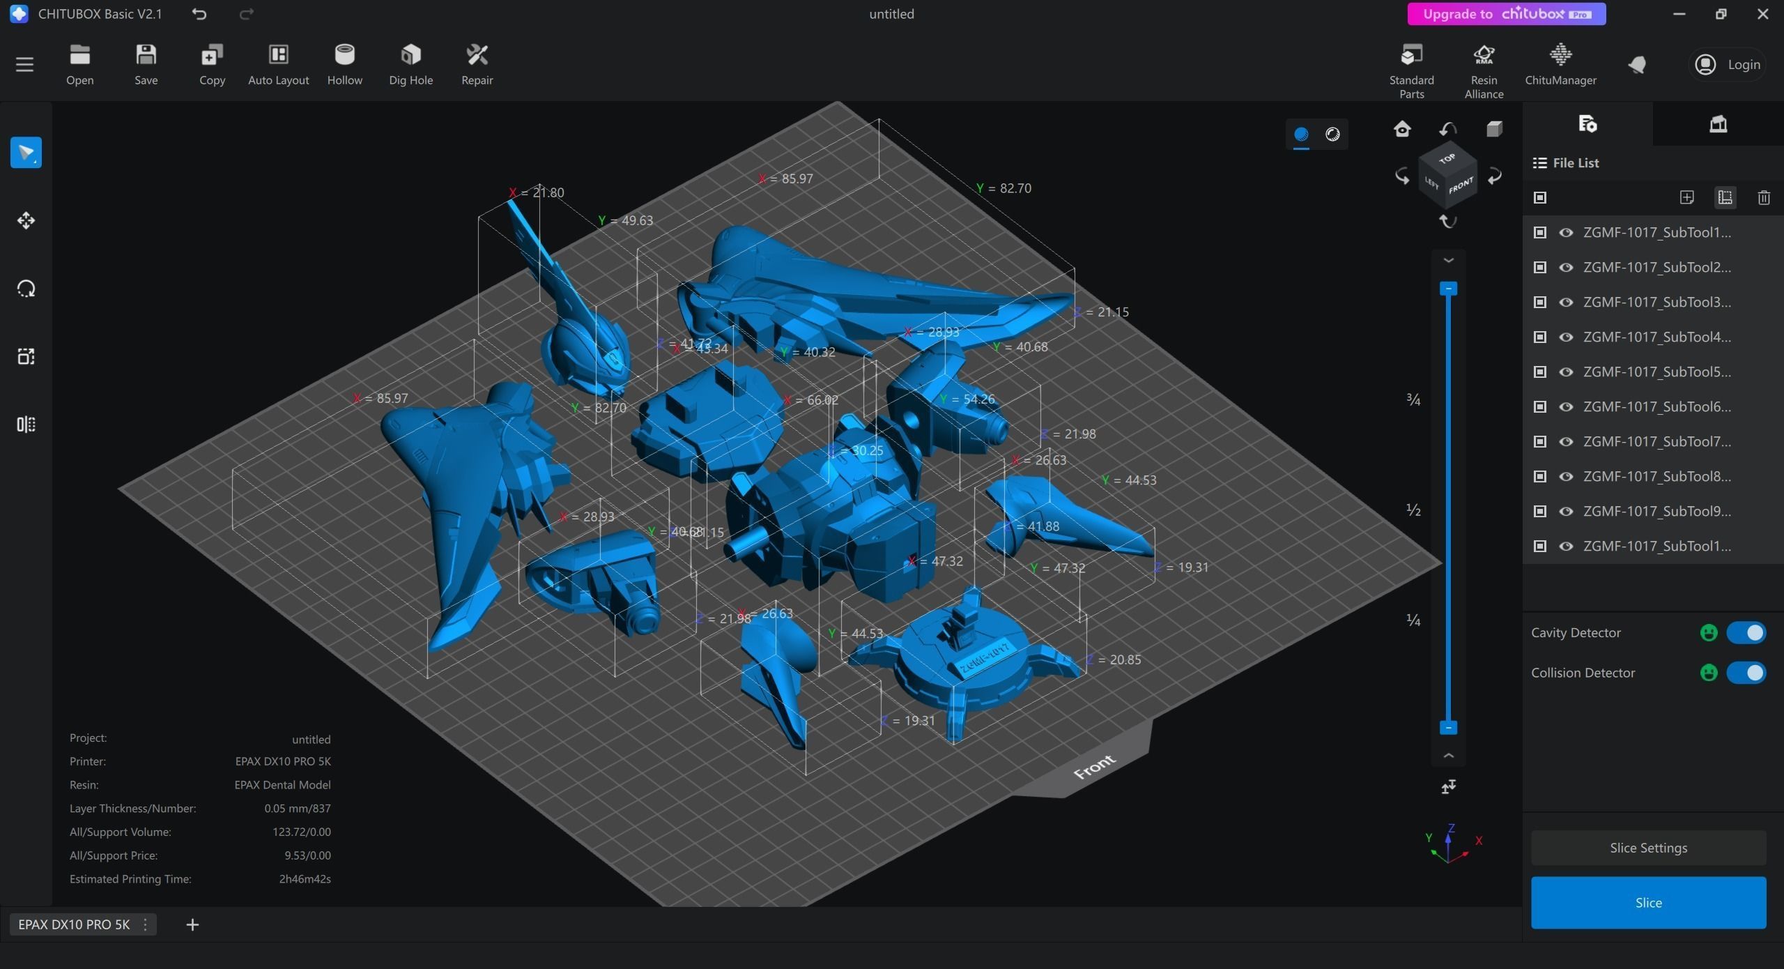
Task: Rotate view with the top arrow
Action: point(1448,129)
